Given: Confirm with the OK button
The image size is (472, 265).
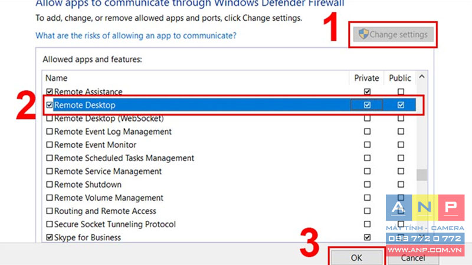Looking at the screenshot, I should click(x=357, y=258).
